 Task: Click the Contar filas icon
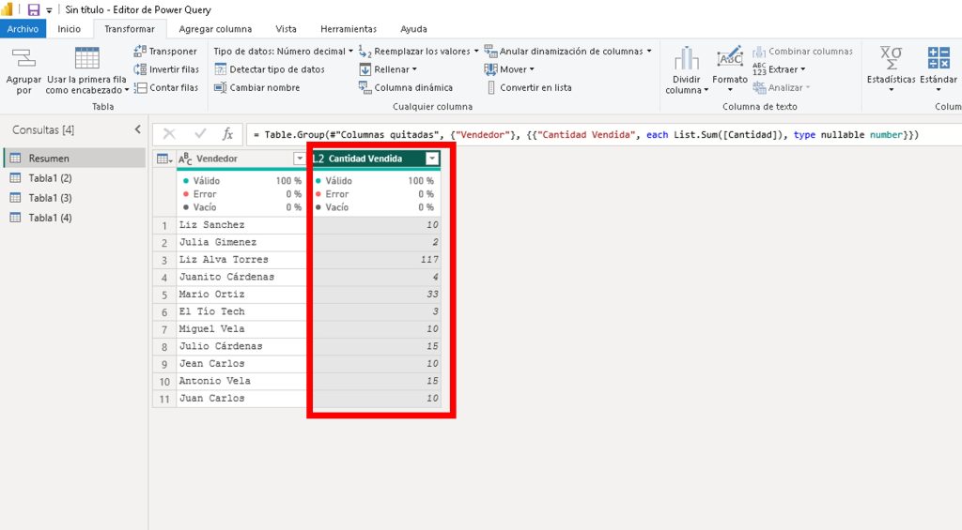tap(141, 87)
